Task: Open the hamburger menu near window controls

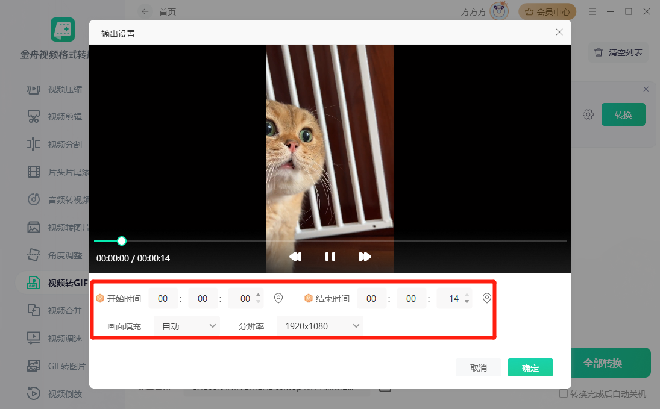Action: (592, 11)
